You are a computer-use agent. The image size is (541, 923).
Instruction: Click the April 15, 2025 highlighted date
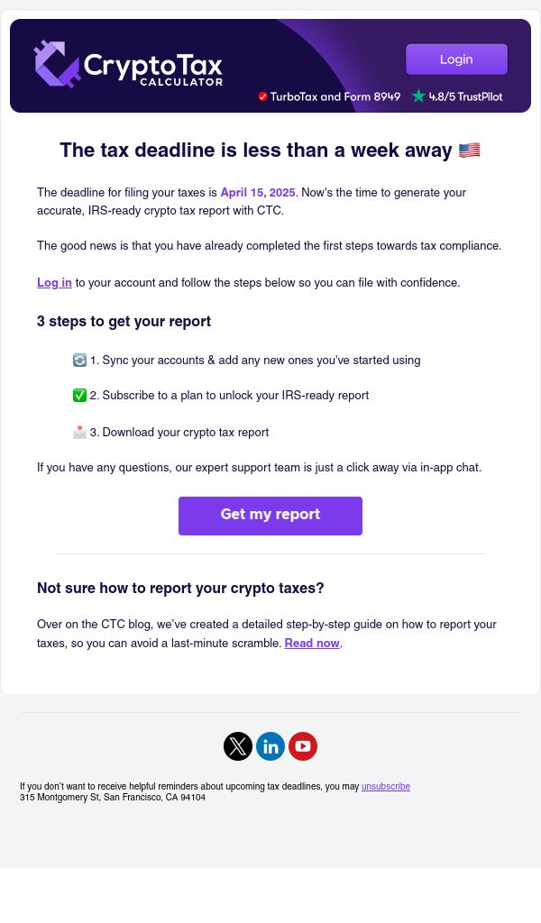258,193
